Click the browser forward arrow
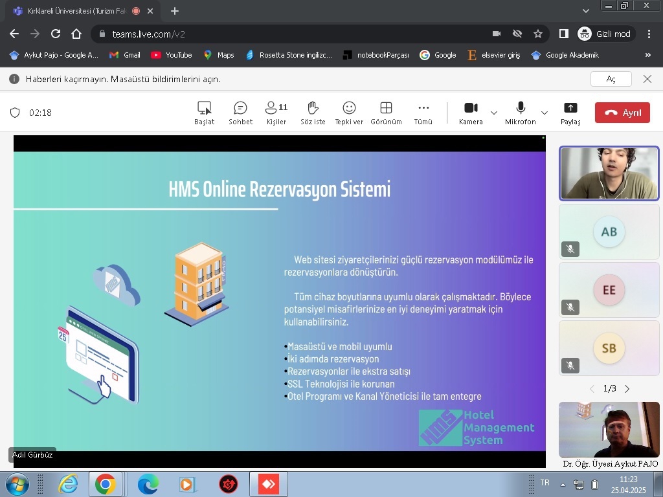The height and width of the screenshot is (497, 663). click(x=35, y=34)
